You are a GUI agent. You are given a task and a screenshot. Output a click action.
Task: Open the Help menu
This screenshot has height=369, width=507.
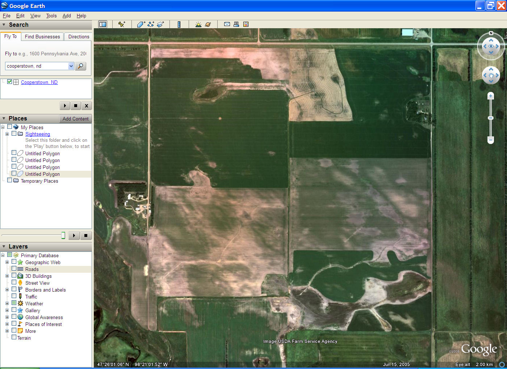[x=81, y=16]
